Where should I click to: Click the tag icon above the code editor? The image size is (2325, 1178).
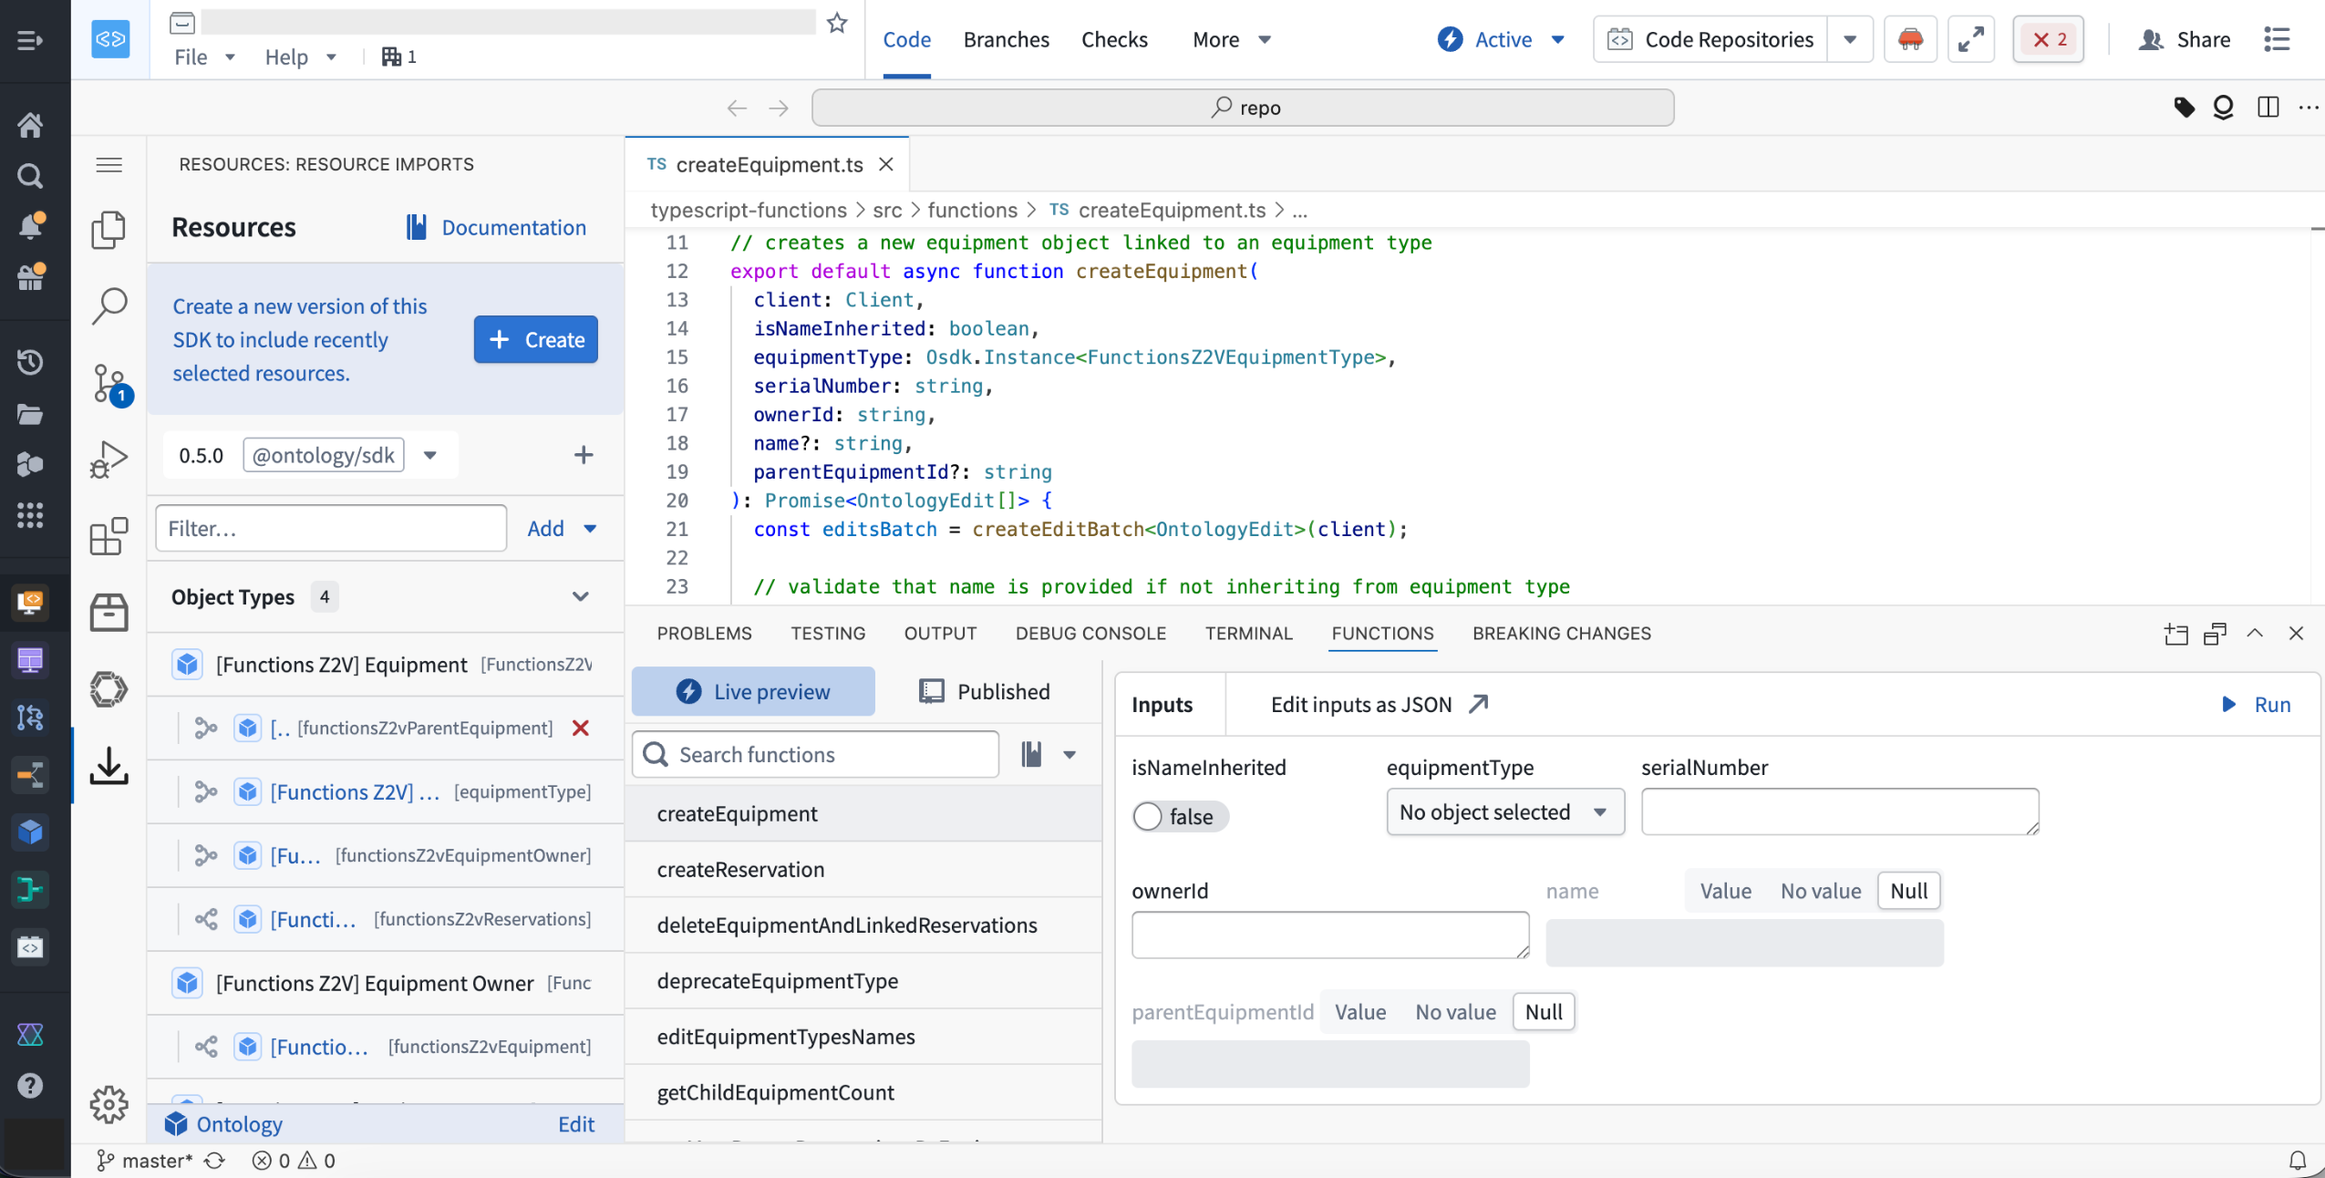point(2184,107)
